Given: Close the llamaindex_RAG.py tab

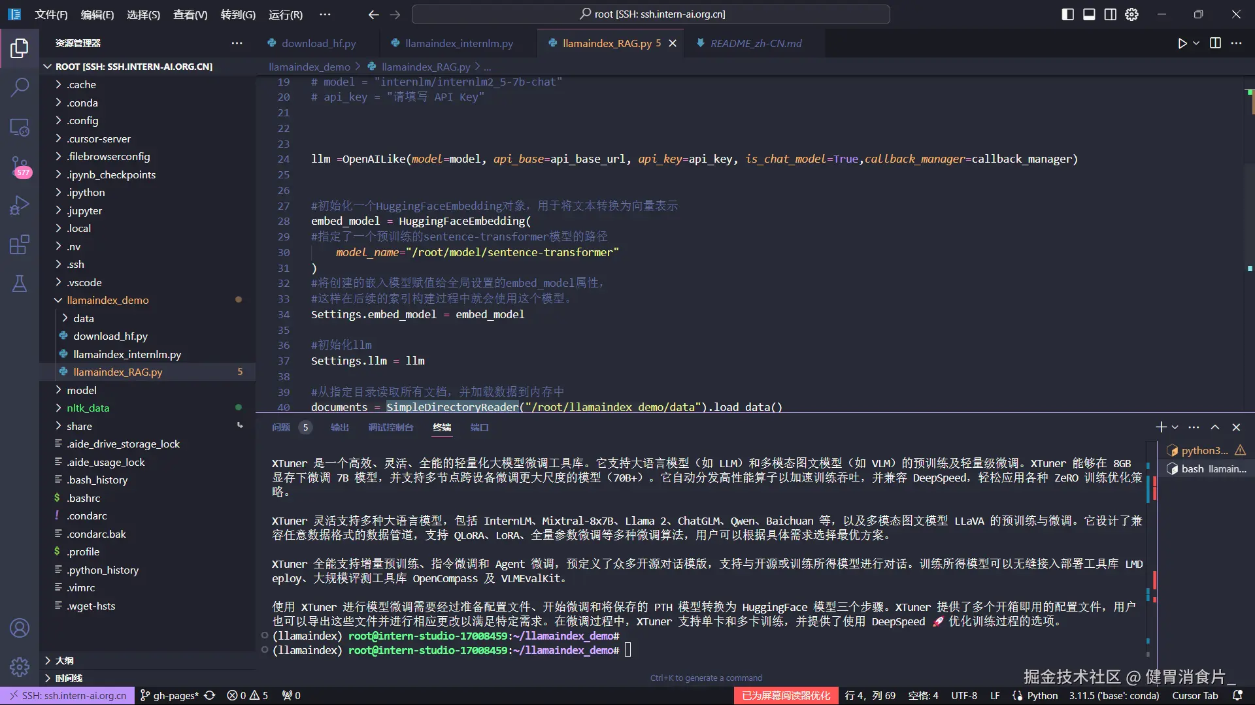Looking at the screenshot, I should 673,43.
